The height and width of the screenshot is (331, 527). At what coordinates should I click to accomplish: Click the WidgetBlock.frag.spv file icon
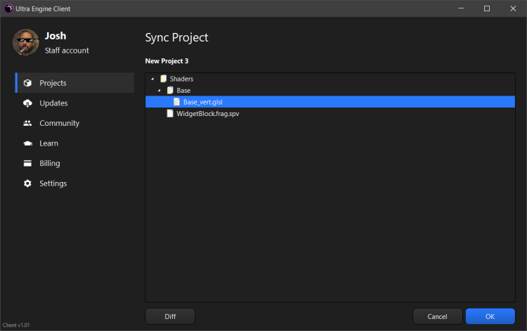point(170,113)
